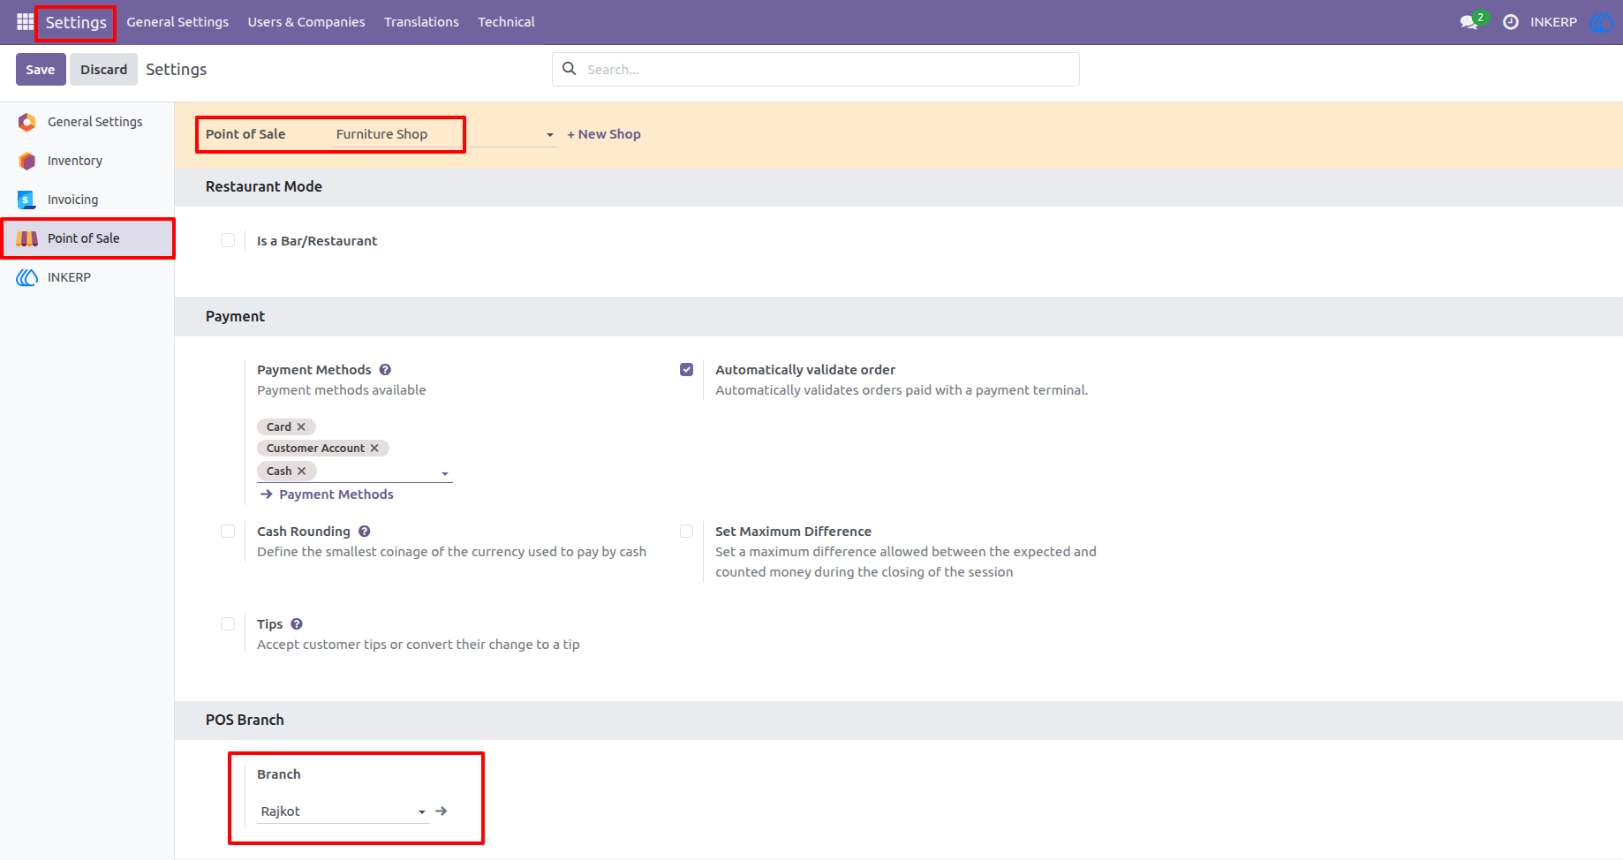Open the apps grid menu icon
This screenshot has width=1623, height=860.
pyautogui.click(x=25, y=21)
